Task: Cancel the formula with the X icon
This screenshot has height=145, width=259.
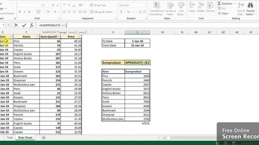Action: (16, 25)
